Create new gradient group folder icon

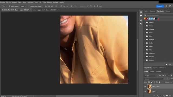167,64
